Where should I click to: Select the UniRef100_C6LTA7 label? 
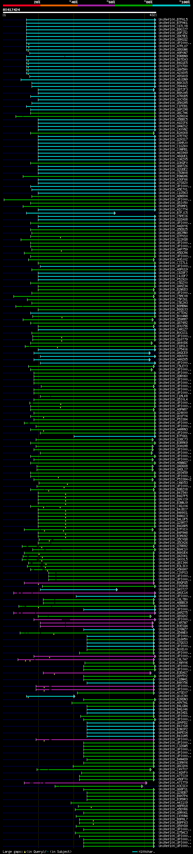click(x=173, y=659)
